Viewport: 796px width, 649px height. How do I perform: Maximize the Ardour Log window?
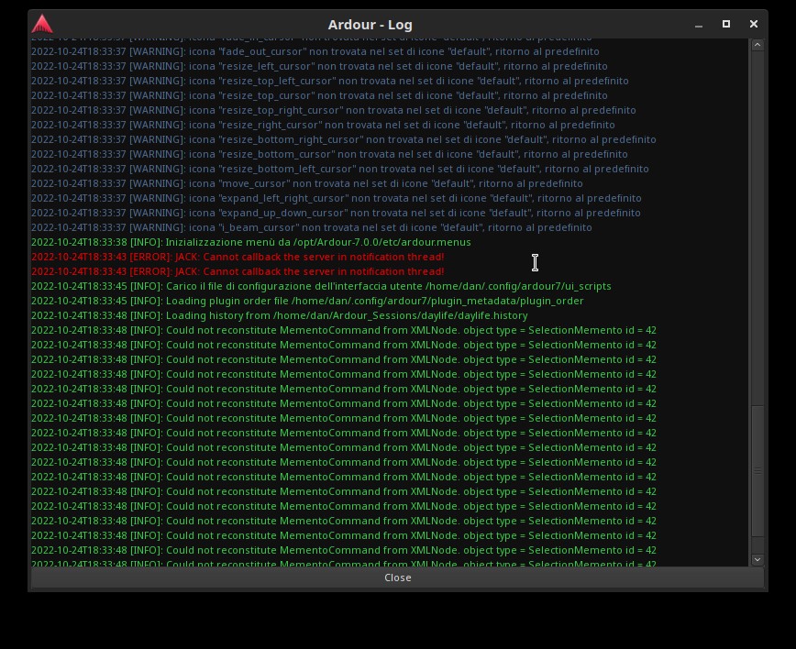(726, 25)
